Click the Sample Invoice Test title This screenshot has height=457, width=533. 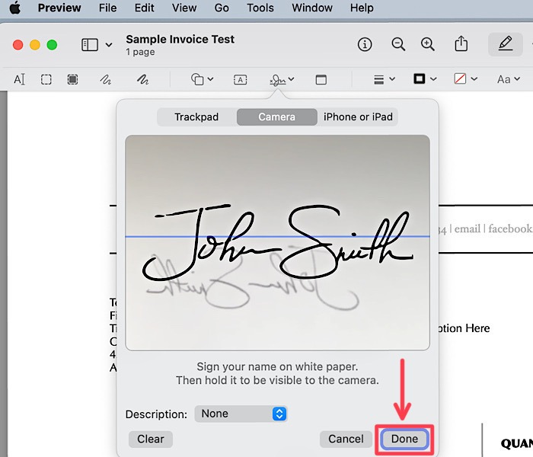(x=180, y=39)
